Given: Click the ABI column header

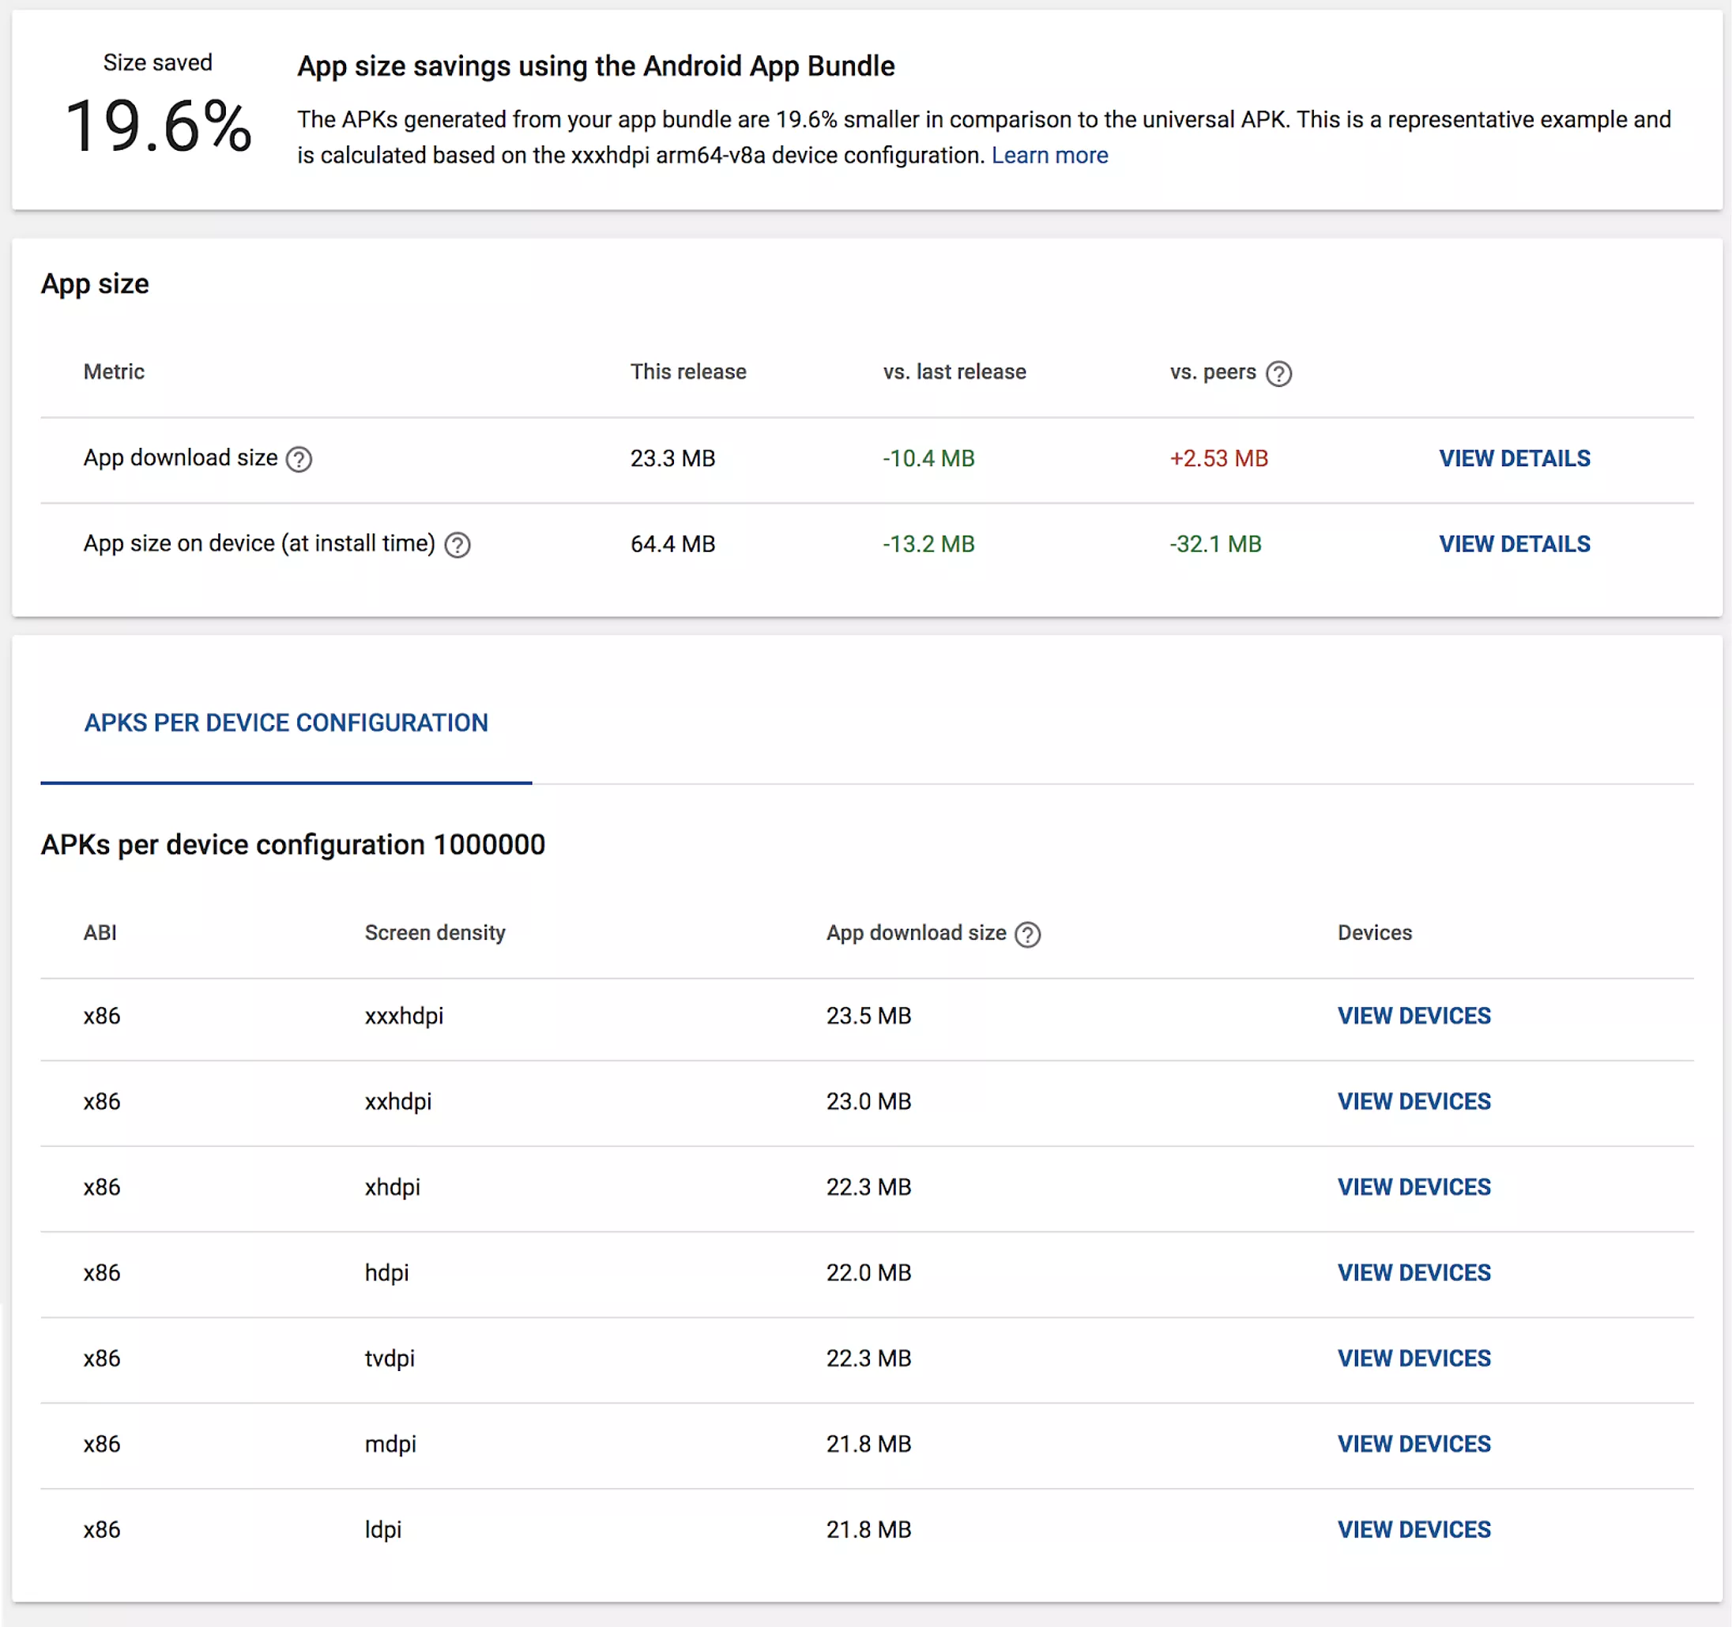Looking at the screenshot, I should [x=100, y=933].
